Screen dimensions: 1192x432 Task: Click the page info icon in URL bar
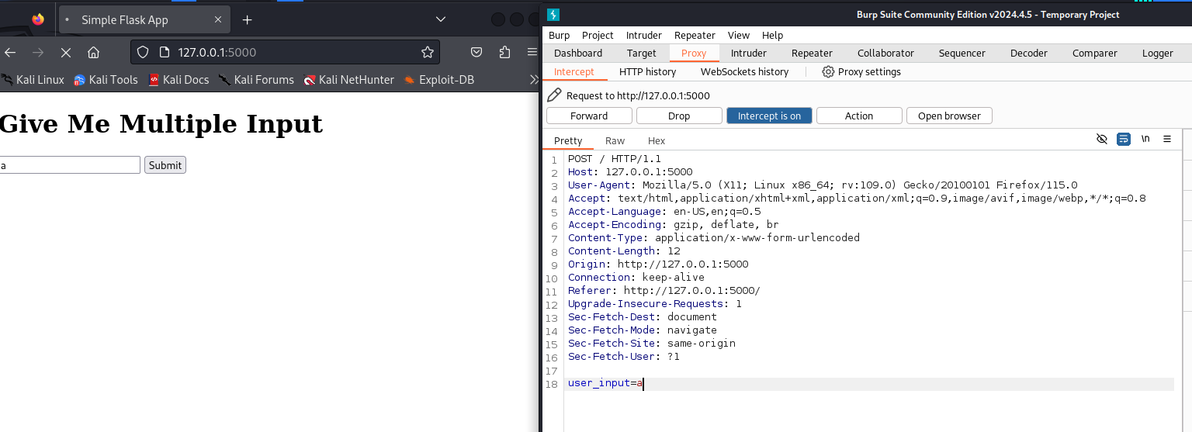click(164, 52)
